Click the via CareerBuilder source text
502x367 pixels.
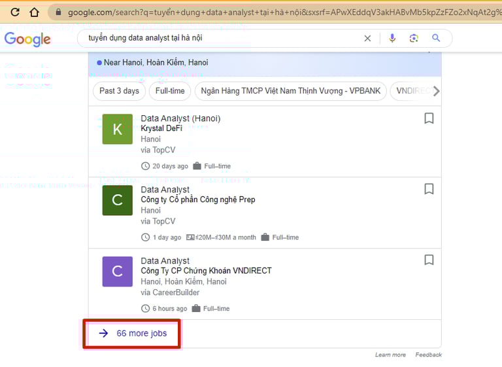pyautogui.click(x=170, y=292)
